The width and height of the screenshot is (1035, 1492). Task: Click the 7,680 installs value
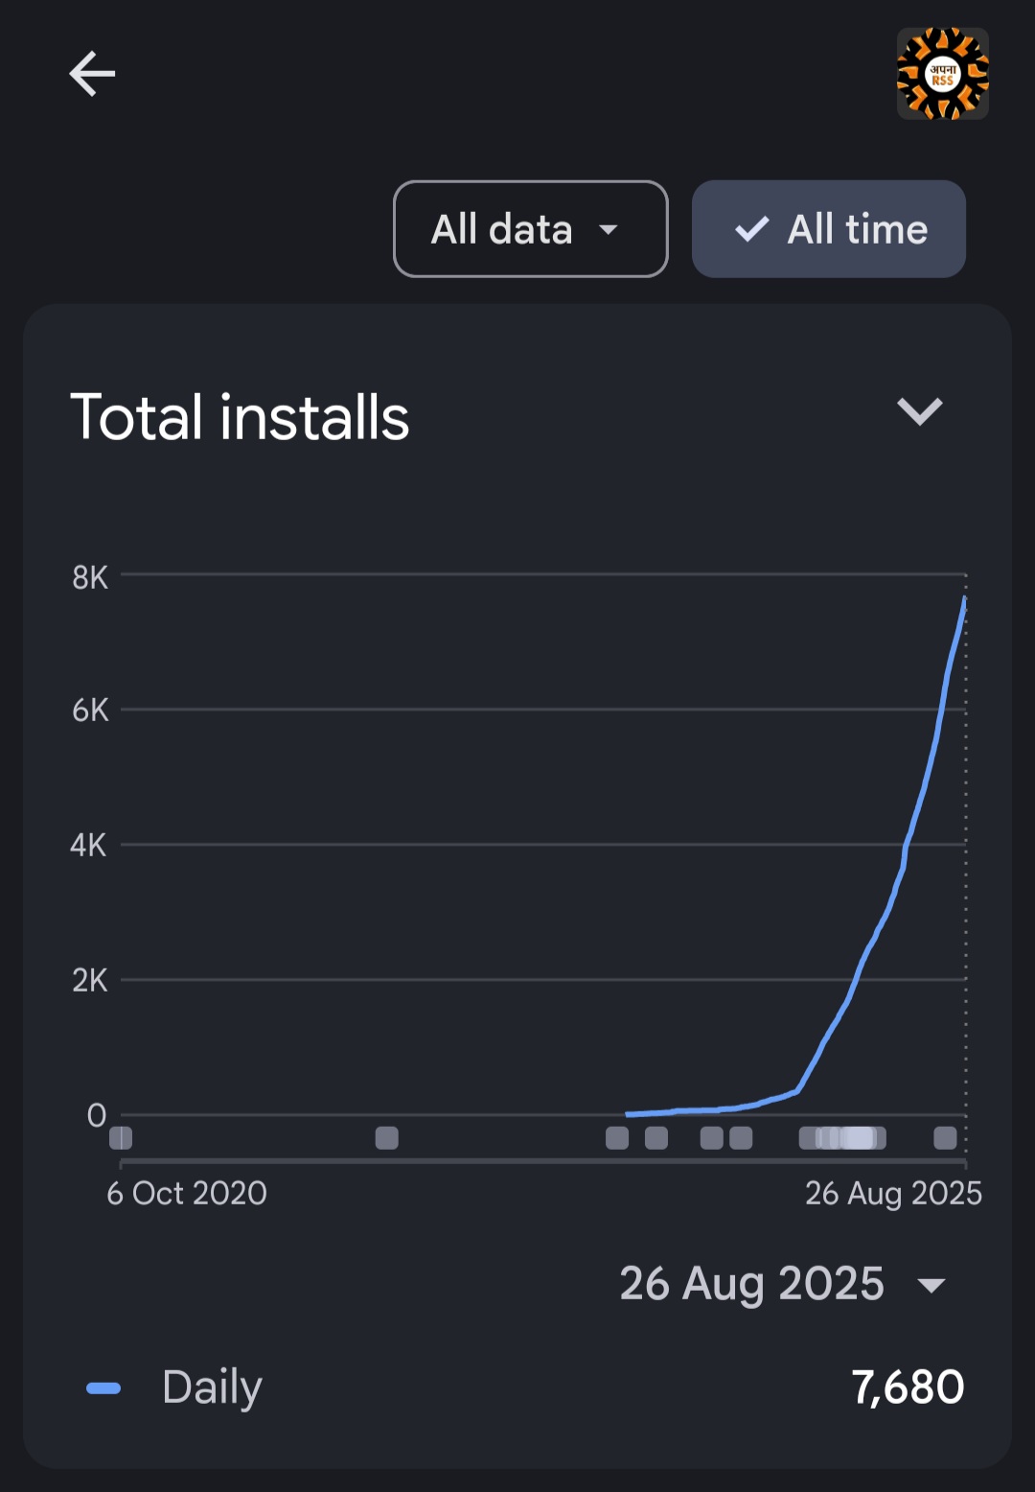pos(907,1387)
